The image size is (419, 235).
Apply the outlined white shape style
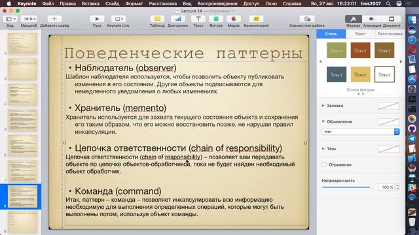[x=384, y=74]
